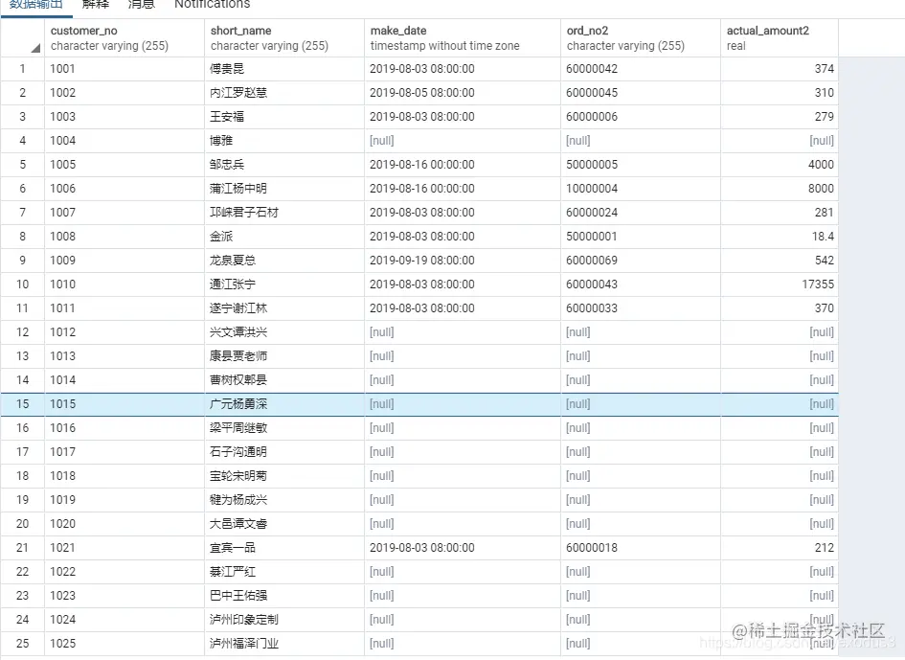Select the ord_no2 column header
Viewport: 905px width, 660px height.
[x=641, y=38]
